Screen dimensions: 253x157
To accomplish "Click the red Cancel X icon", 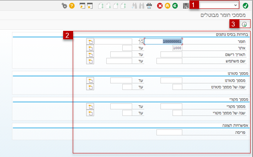I will coord(160,6).
